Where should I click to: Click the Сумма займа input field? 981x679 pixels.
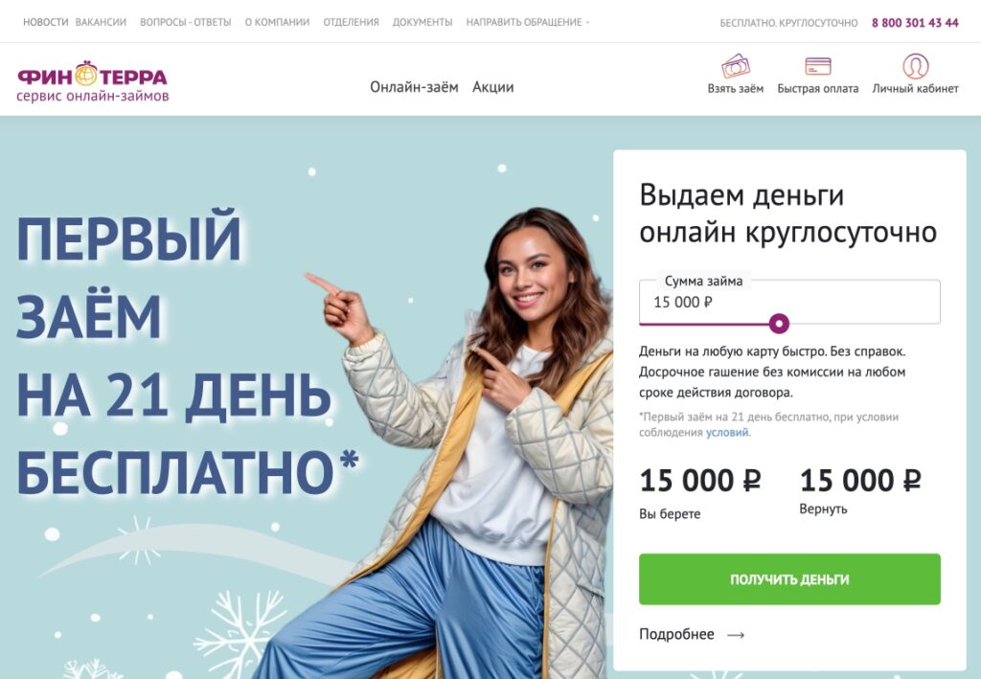[789, 302]
